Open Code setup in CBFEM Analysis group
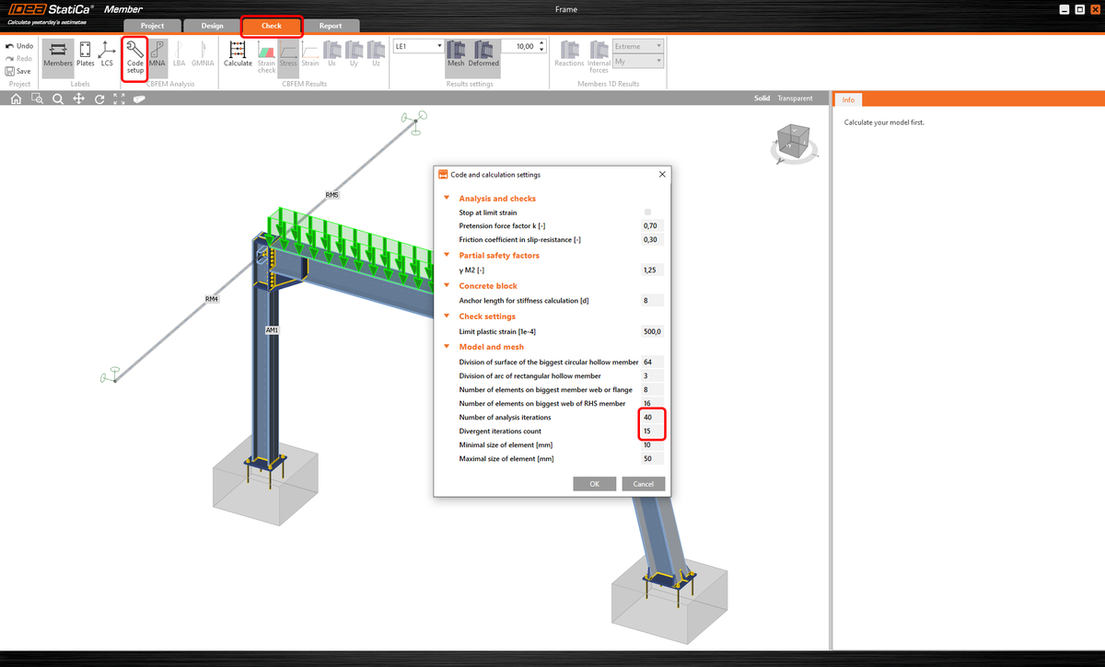This screenshot has width=1105, height=667. tap(134, 57)
